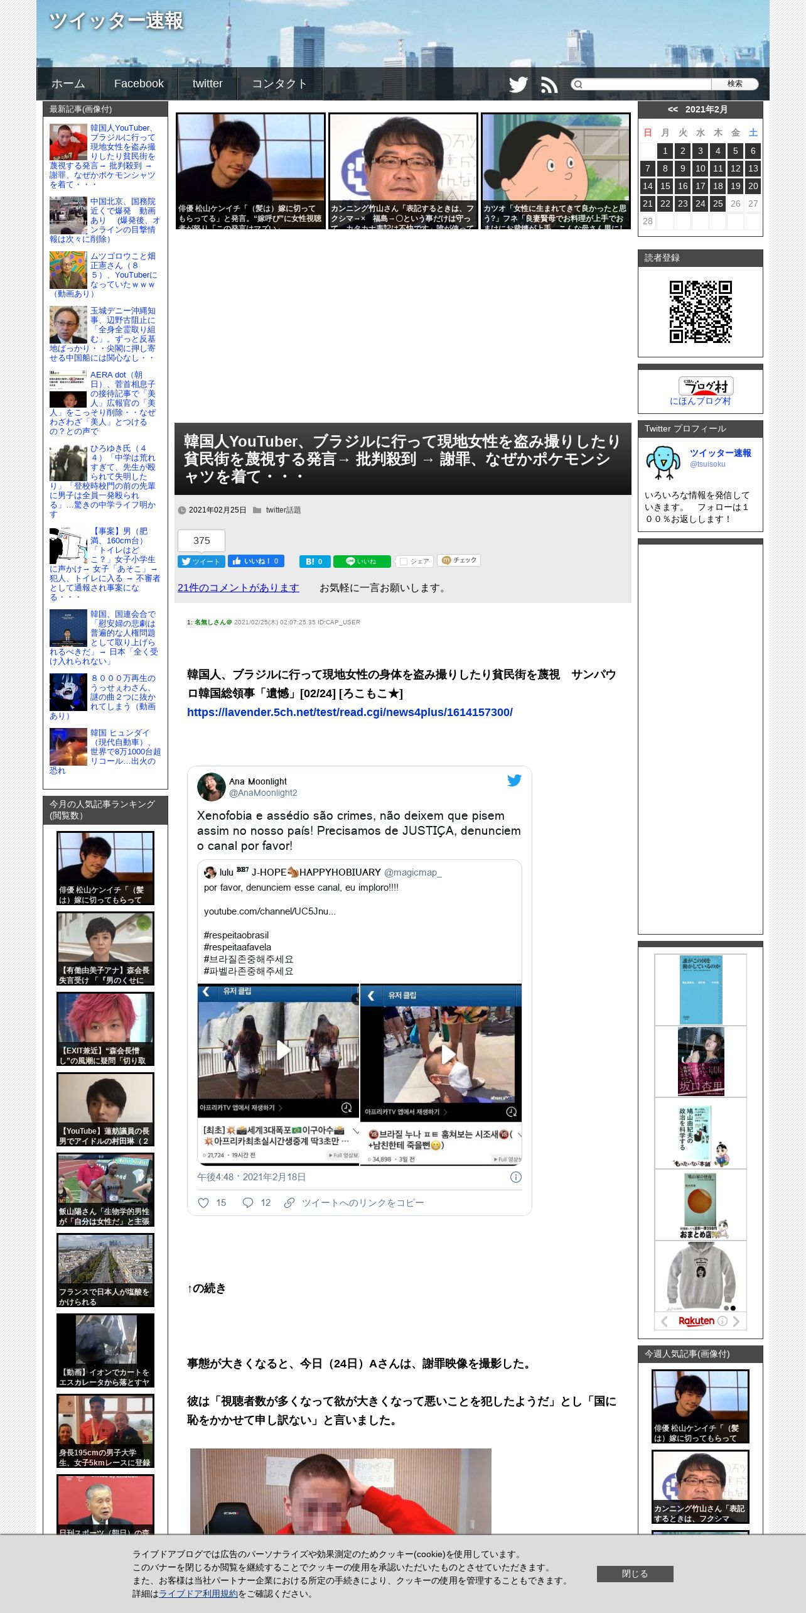Open Rakuten ad product 坂口杏里 book
806x1613 pixels.
click(x=701, y=1062)
